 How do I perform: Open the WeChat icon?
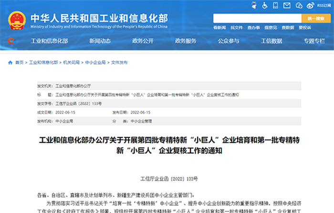pos(299,5)
